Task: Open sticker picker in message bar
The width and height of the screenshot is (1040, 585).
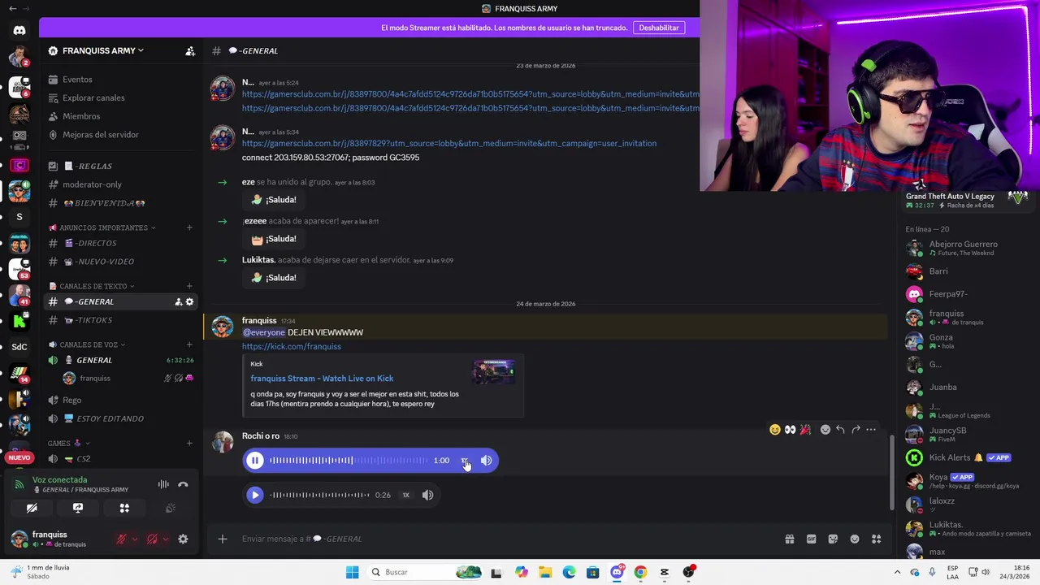Action: click(833, 539)
